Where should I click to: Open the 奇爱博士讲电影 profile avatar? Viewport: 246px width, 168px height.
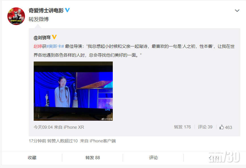pos(16,16)
